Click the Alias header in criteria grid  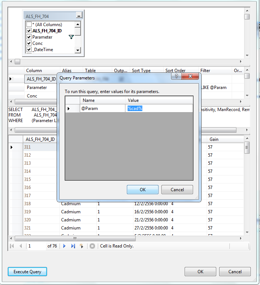pyautogui.click(x=71, y=71)
